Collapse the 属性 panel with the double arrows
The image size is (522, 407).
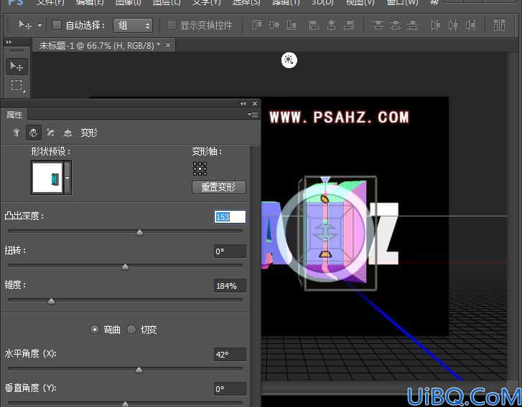[243, 104]
